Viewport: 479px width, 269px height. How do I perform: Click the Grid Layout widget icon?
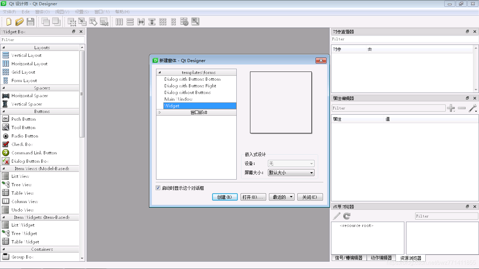click(x=6, y=72)
